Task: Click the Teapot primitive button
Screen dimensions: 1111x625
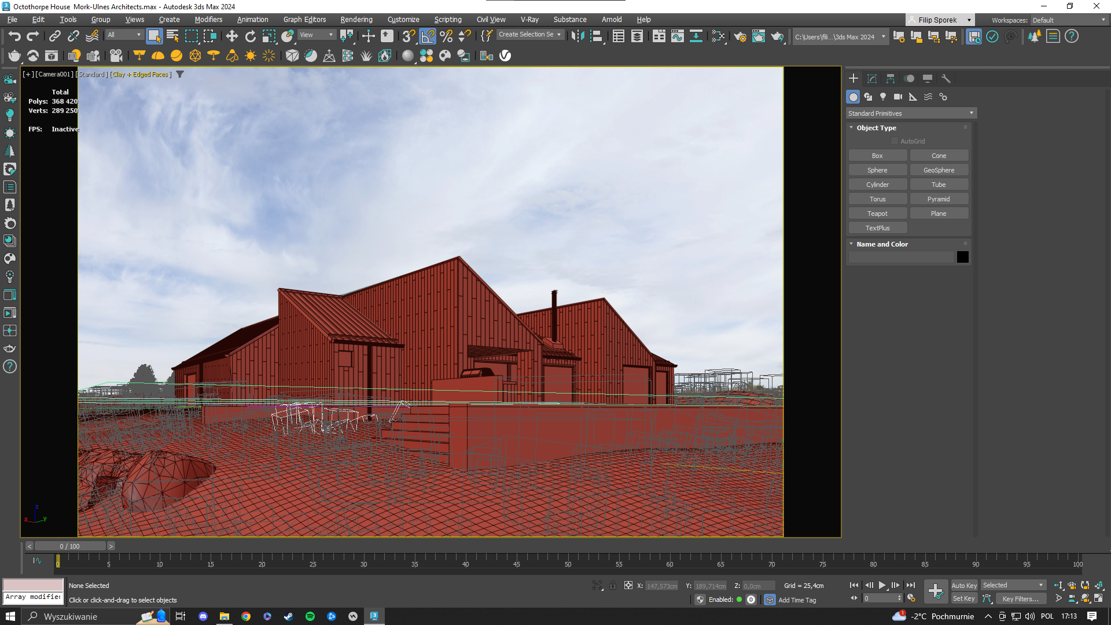Action: point(877,214)
